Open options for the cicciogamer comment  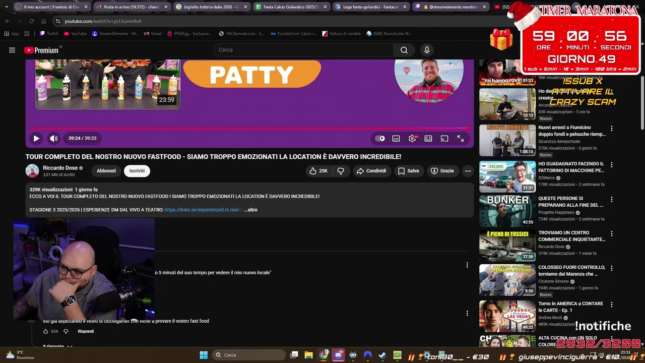click(x=467, y=313)
